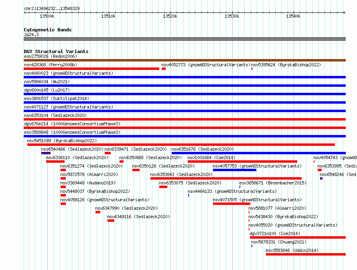Open nsv1001664 (Coe2014) variant
Screen dimensions: 357x270
(x=211, y=157)
